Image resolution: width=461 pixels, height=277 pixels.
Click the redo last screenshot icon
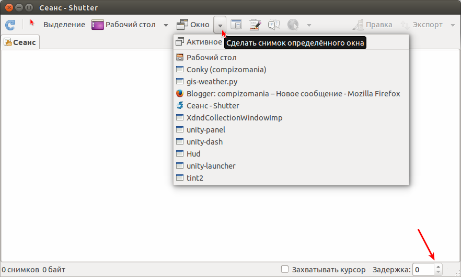pos(10,25)
